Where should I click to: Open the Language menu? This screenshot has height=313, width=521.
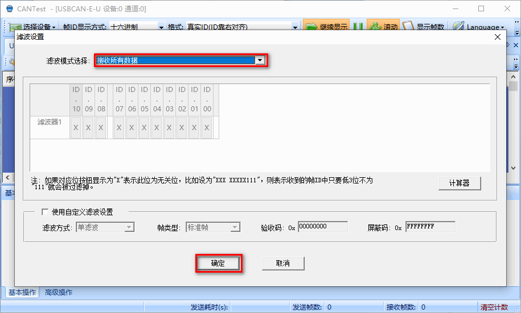click(480, 27)
